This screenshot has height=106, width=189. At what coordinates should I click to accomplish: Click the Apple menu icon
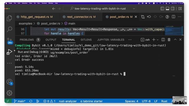[x=6, y=3]
